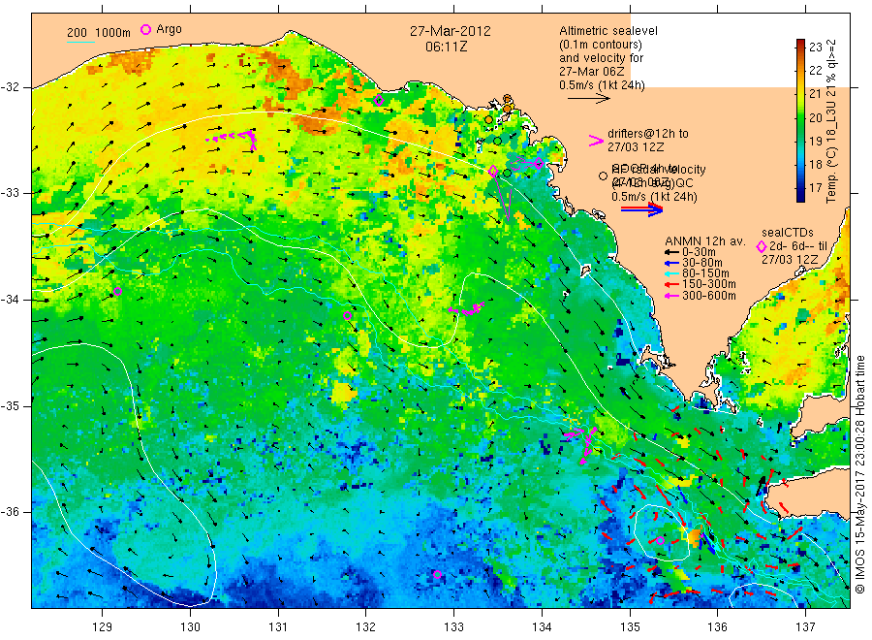Click the seal CTD diamond near 134°E coast
The width and height of the screenshot is (872, 640).
tap(539, 163)
